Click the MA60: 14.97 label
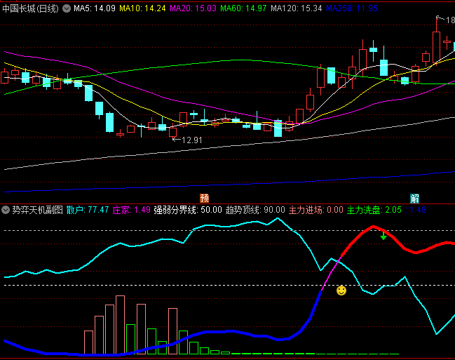 pyautogui.click(x=243, y=8)
